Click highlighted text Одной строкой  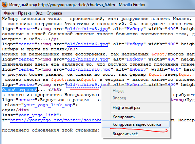pos(20,90)
